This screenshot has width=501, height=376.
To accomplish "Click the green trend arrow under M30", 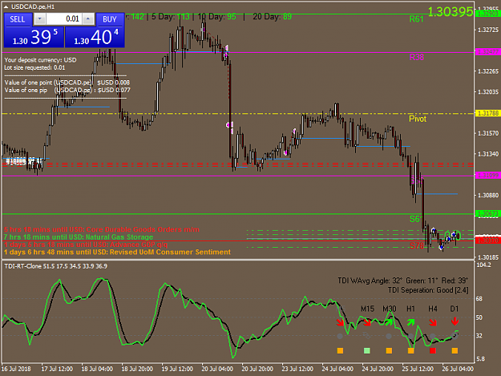I will point(389,322).
